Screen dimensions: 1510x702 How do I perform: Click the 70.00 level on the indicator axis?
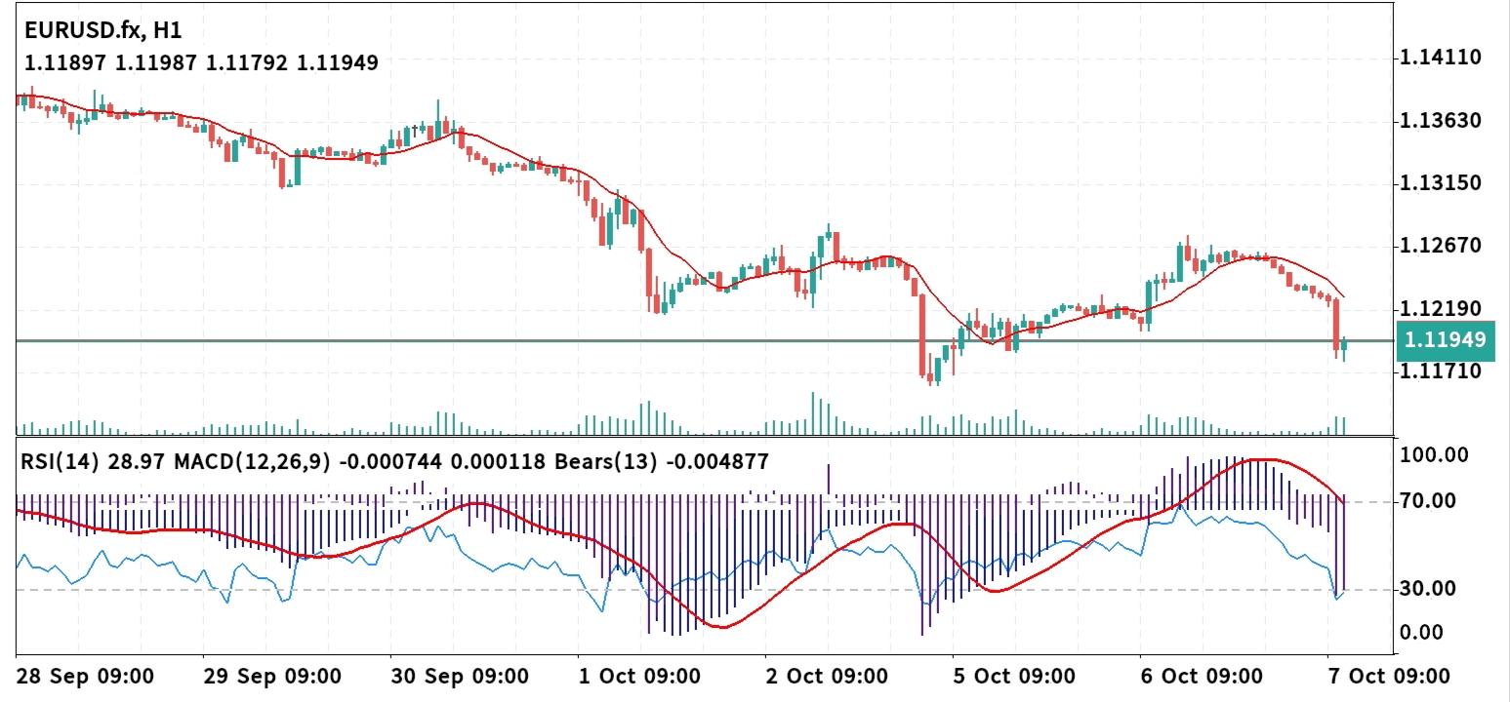click(1428, 501)
